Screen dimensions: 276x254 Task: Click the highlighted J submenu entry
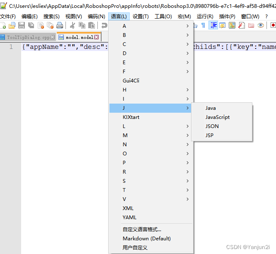(x=151, y=108)
